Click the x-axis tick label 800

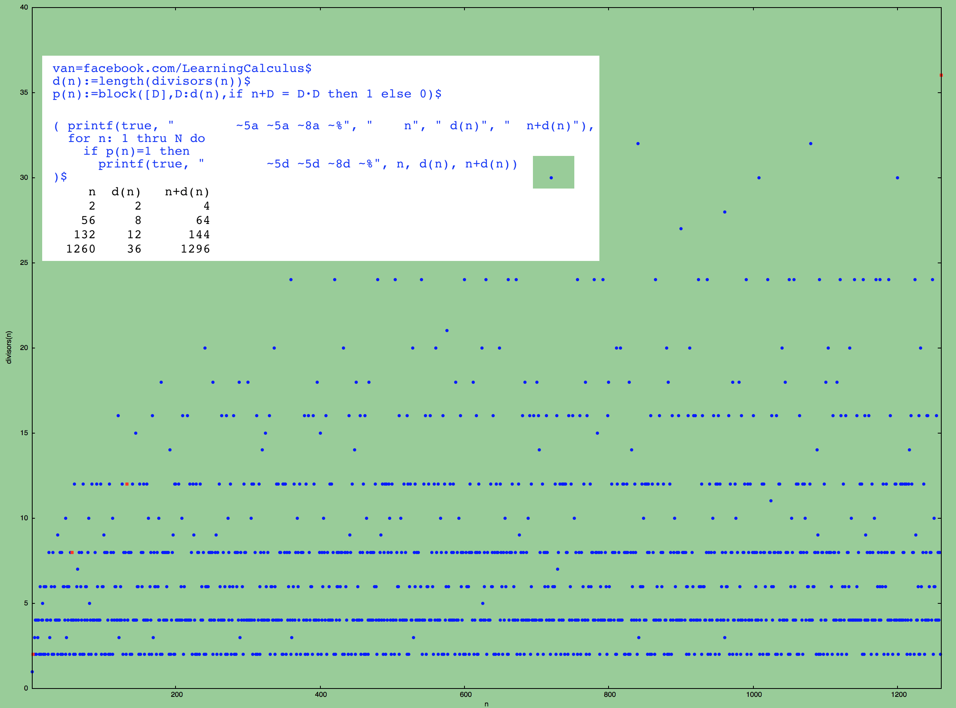609,694
